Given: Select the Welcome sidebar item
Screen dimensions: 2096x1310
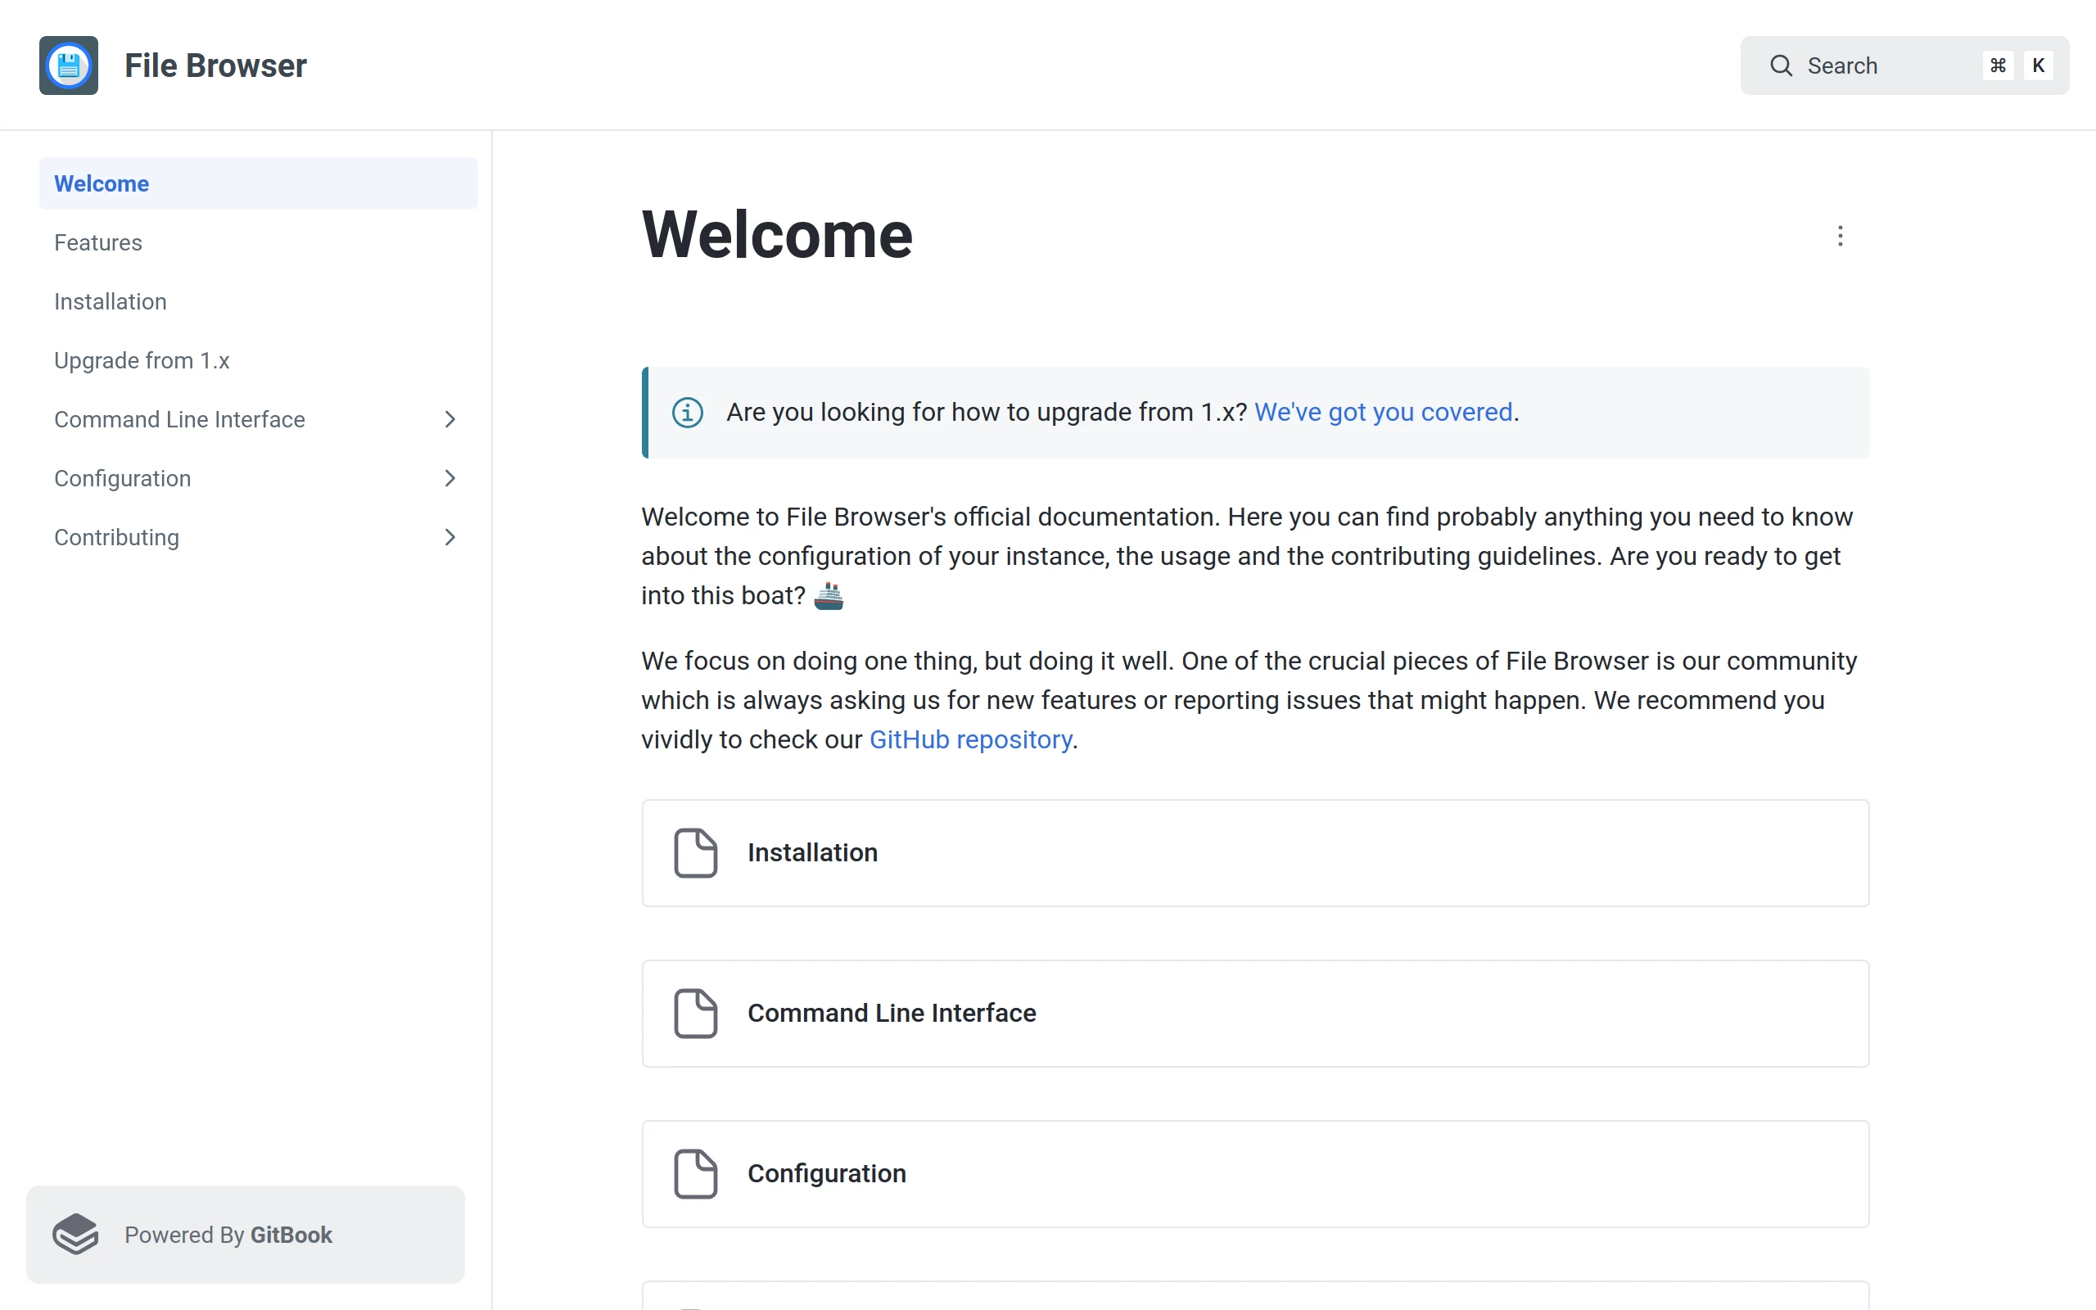Looking at the screenshot, I should tap(102, 183).
